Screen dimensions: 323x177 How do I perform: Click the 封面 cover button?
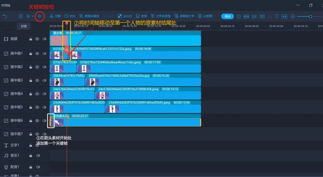pos(24,26)
